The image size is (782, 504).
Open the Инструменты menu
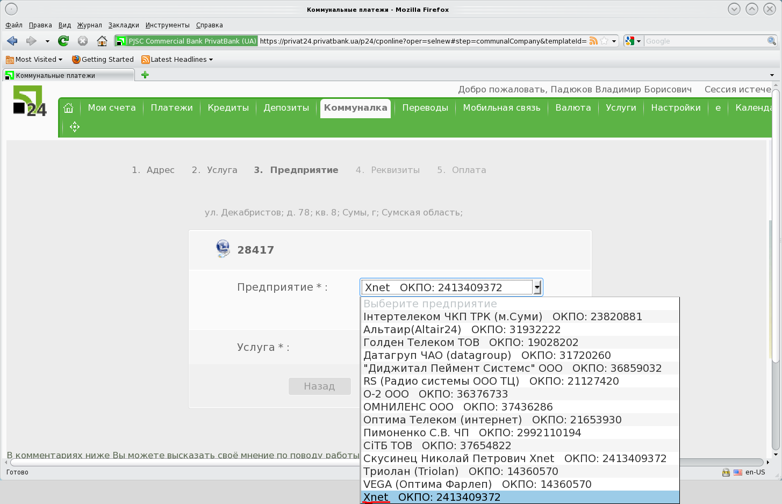pyautogui.click(x=167, y=25)
